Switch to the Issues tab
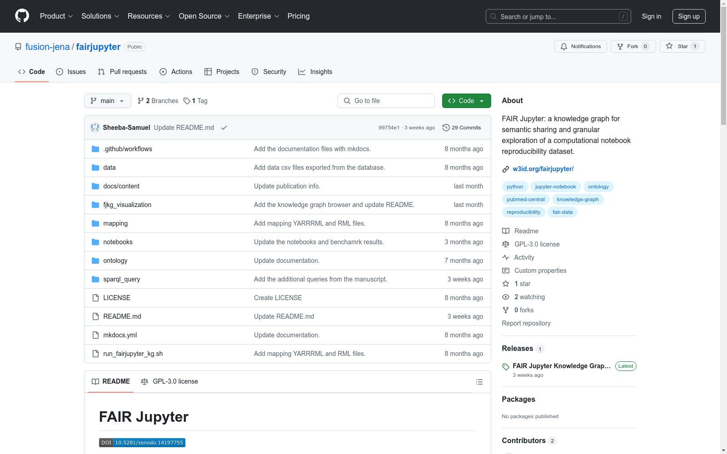Viewport: 727px width, 454px height. [x=71, y=72]
